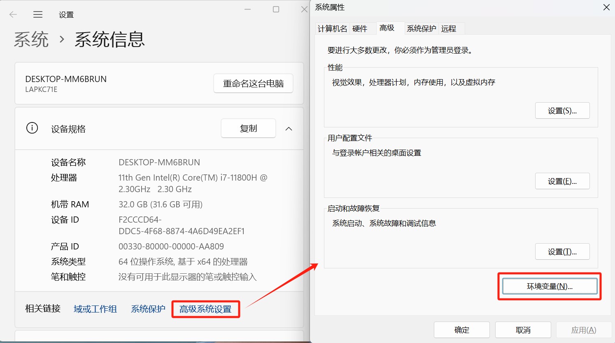Maximize the Settings window
The width and height of the screenshot is (615, 343).
[x=276, y=9]
